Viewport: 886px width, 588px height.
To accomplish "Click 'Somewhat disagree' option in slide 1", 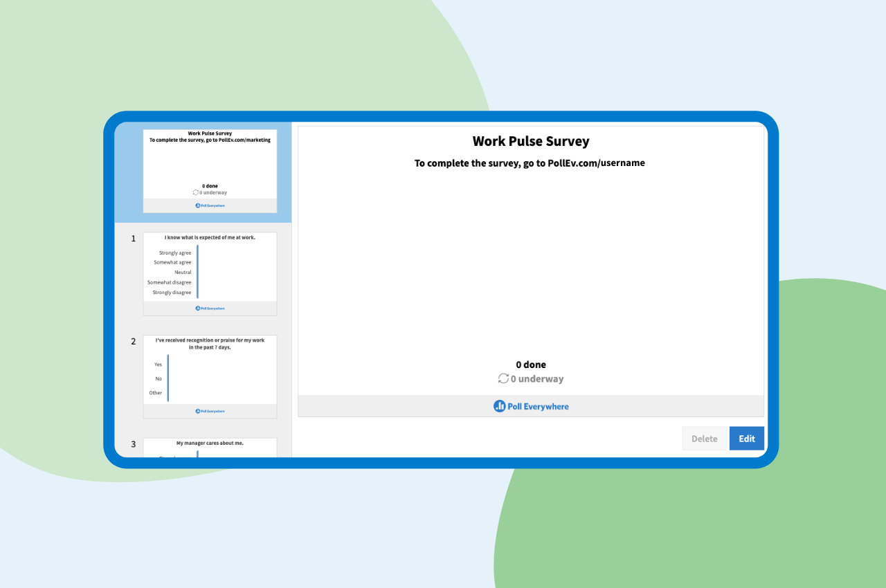I will [x=170, y=282].
